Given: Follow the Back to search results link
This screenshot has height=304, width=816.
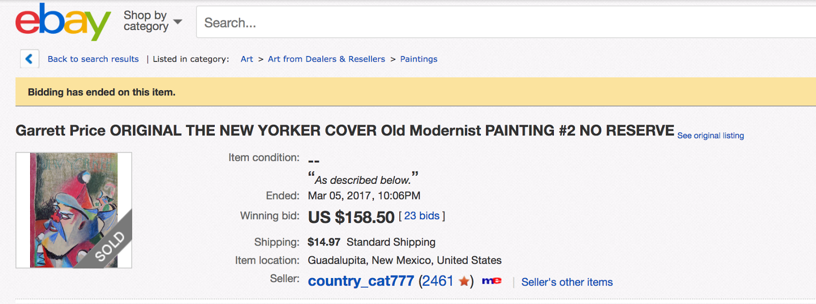Looking at the screenshot, I should coord(93,59).
